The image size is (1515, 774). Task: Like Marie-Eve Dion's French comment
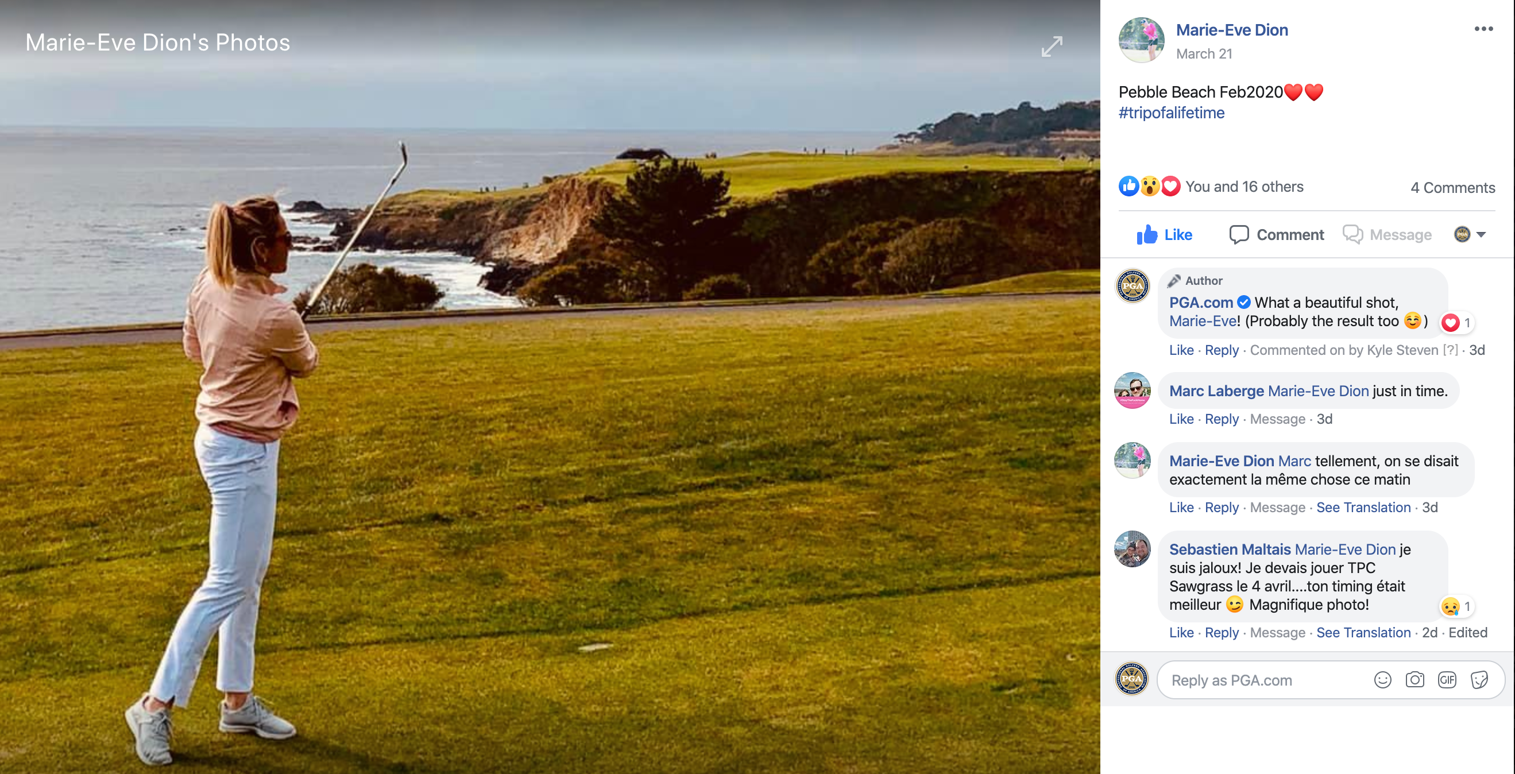[1181, 507]
